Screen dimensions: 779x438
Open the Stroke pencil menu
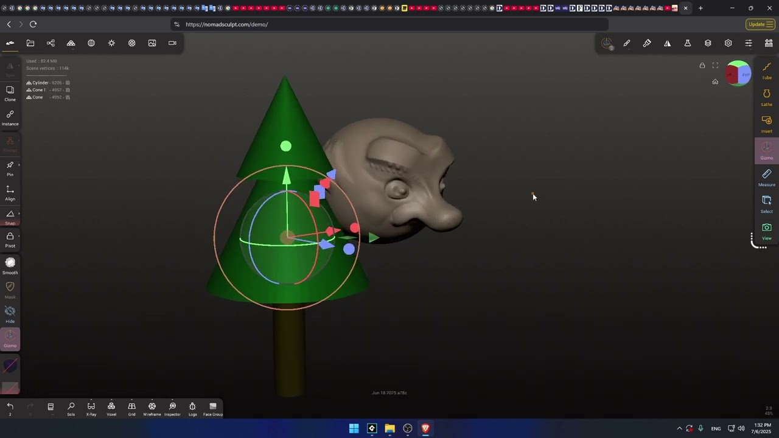pos(627,43)
